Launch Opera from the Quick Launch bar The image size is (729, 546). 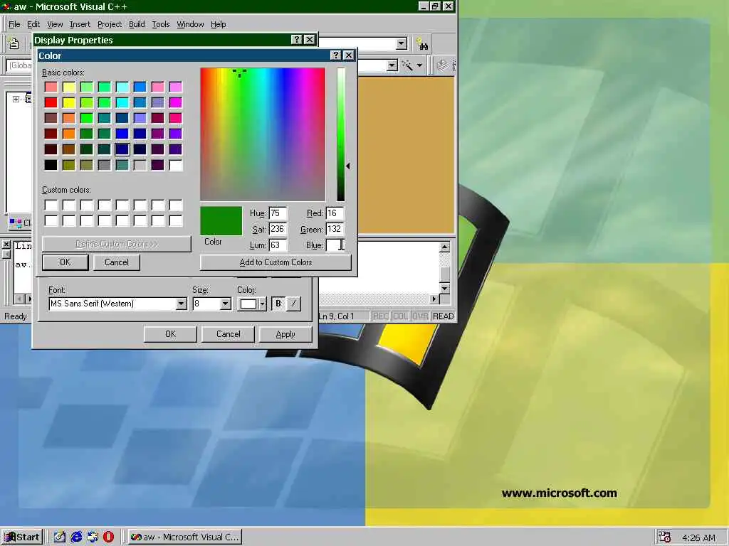click(108, 537)
